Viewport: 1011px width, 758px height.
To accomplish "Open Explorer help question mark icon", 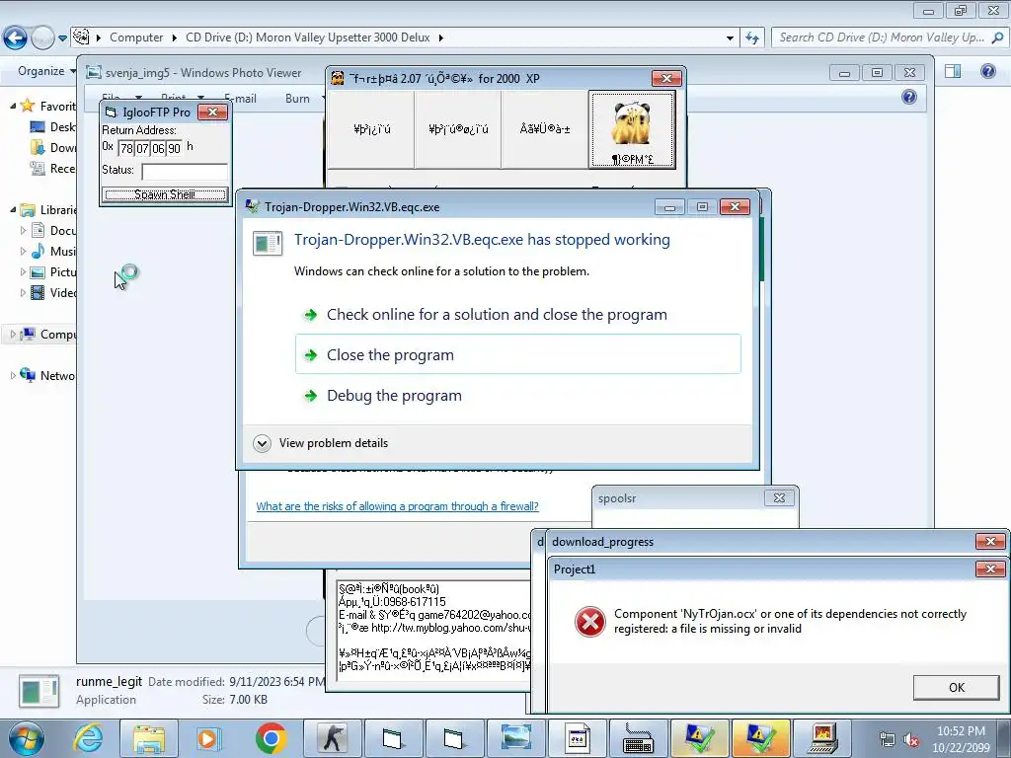I will point(987,71).
